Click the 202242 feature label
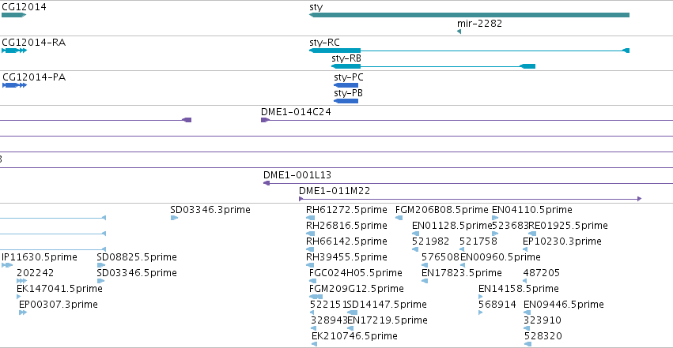Viewport: 673px width, 348px height. click(x=36, y=273)
